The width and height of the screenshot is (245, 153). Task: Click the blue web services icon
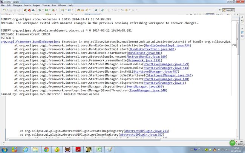pos(69,10)
